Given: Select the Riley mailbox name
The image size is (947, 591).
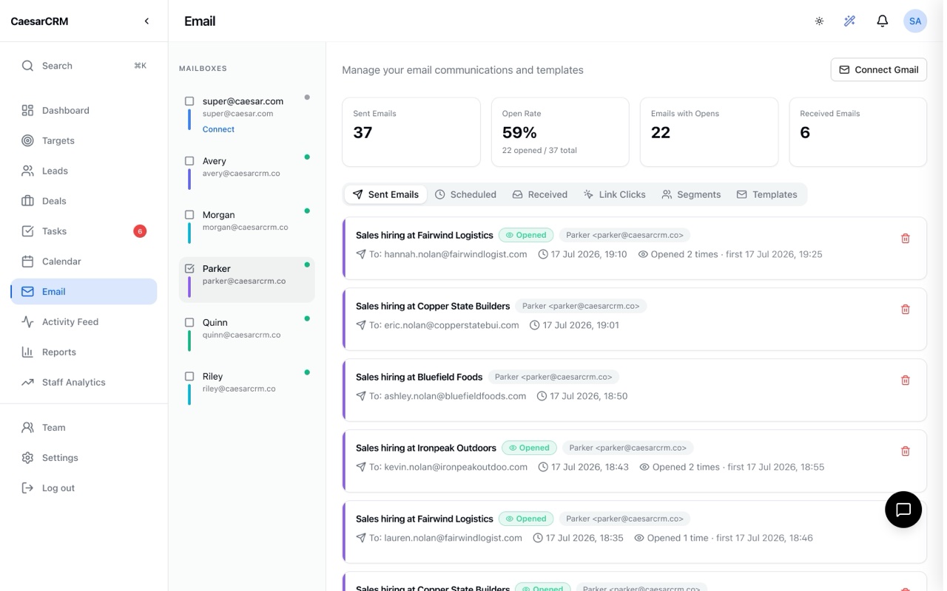Looking at the screenshot, I should [x=212, y=377].
